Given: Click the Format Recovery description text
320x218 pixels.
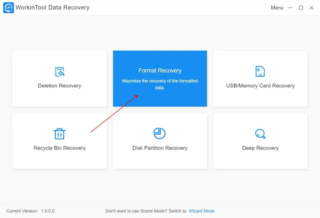Looking at the screenshot, I should [160, 84].
